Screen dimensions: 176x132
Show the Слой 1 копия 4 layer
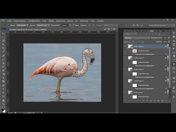(125, 58)
